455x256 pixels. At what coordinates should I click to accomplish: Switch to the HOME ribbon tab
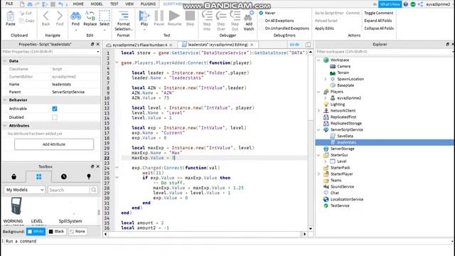coord(78,4)
